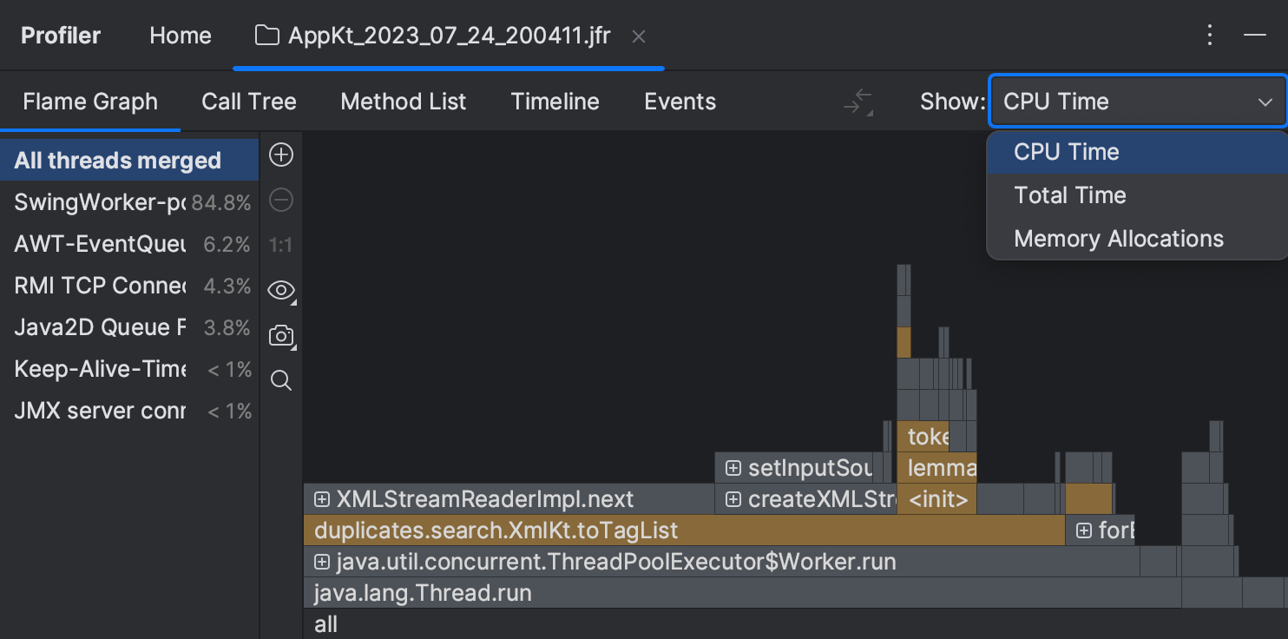
Task: Go to the Profiler Home page
Action: pyautogui.click(x=180, y=36)
